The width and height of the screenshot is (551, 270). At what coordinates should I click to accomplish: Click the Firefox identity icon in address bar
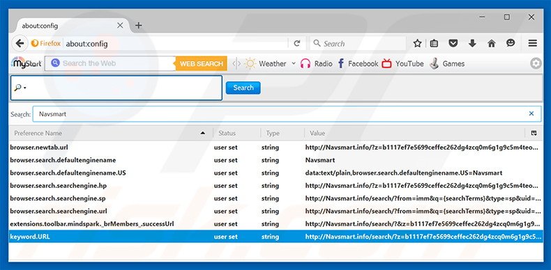point(46,43)
